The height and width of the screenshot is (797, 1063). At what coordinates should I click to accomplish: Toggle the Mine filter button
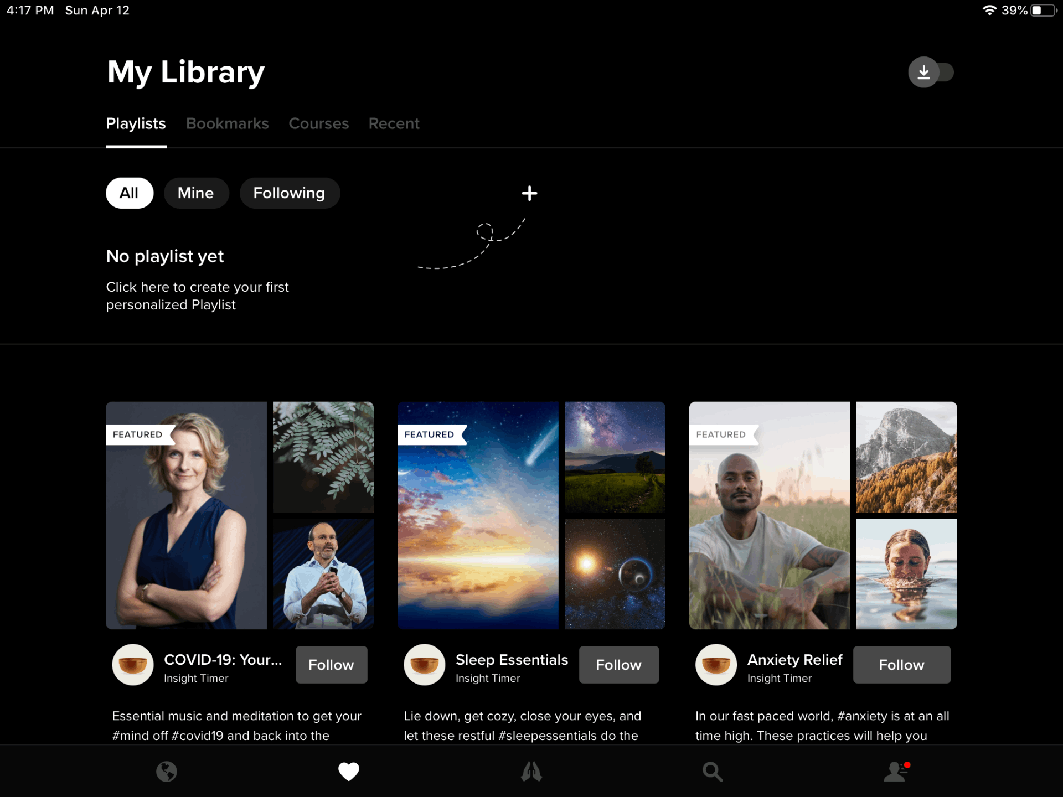[196, 192]
